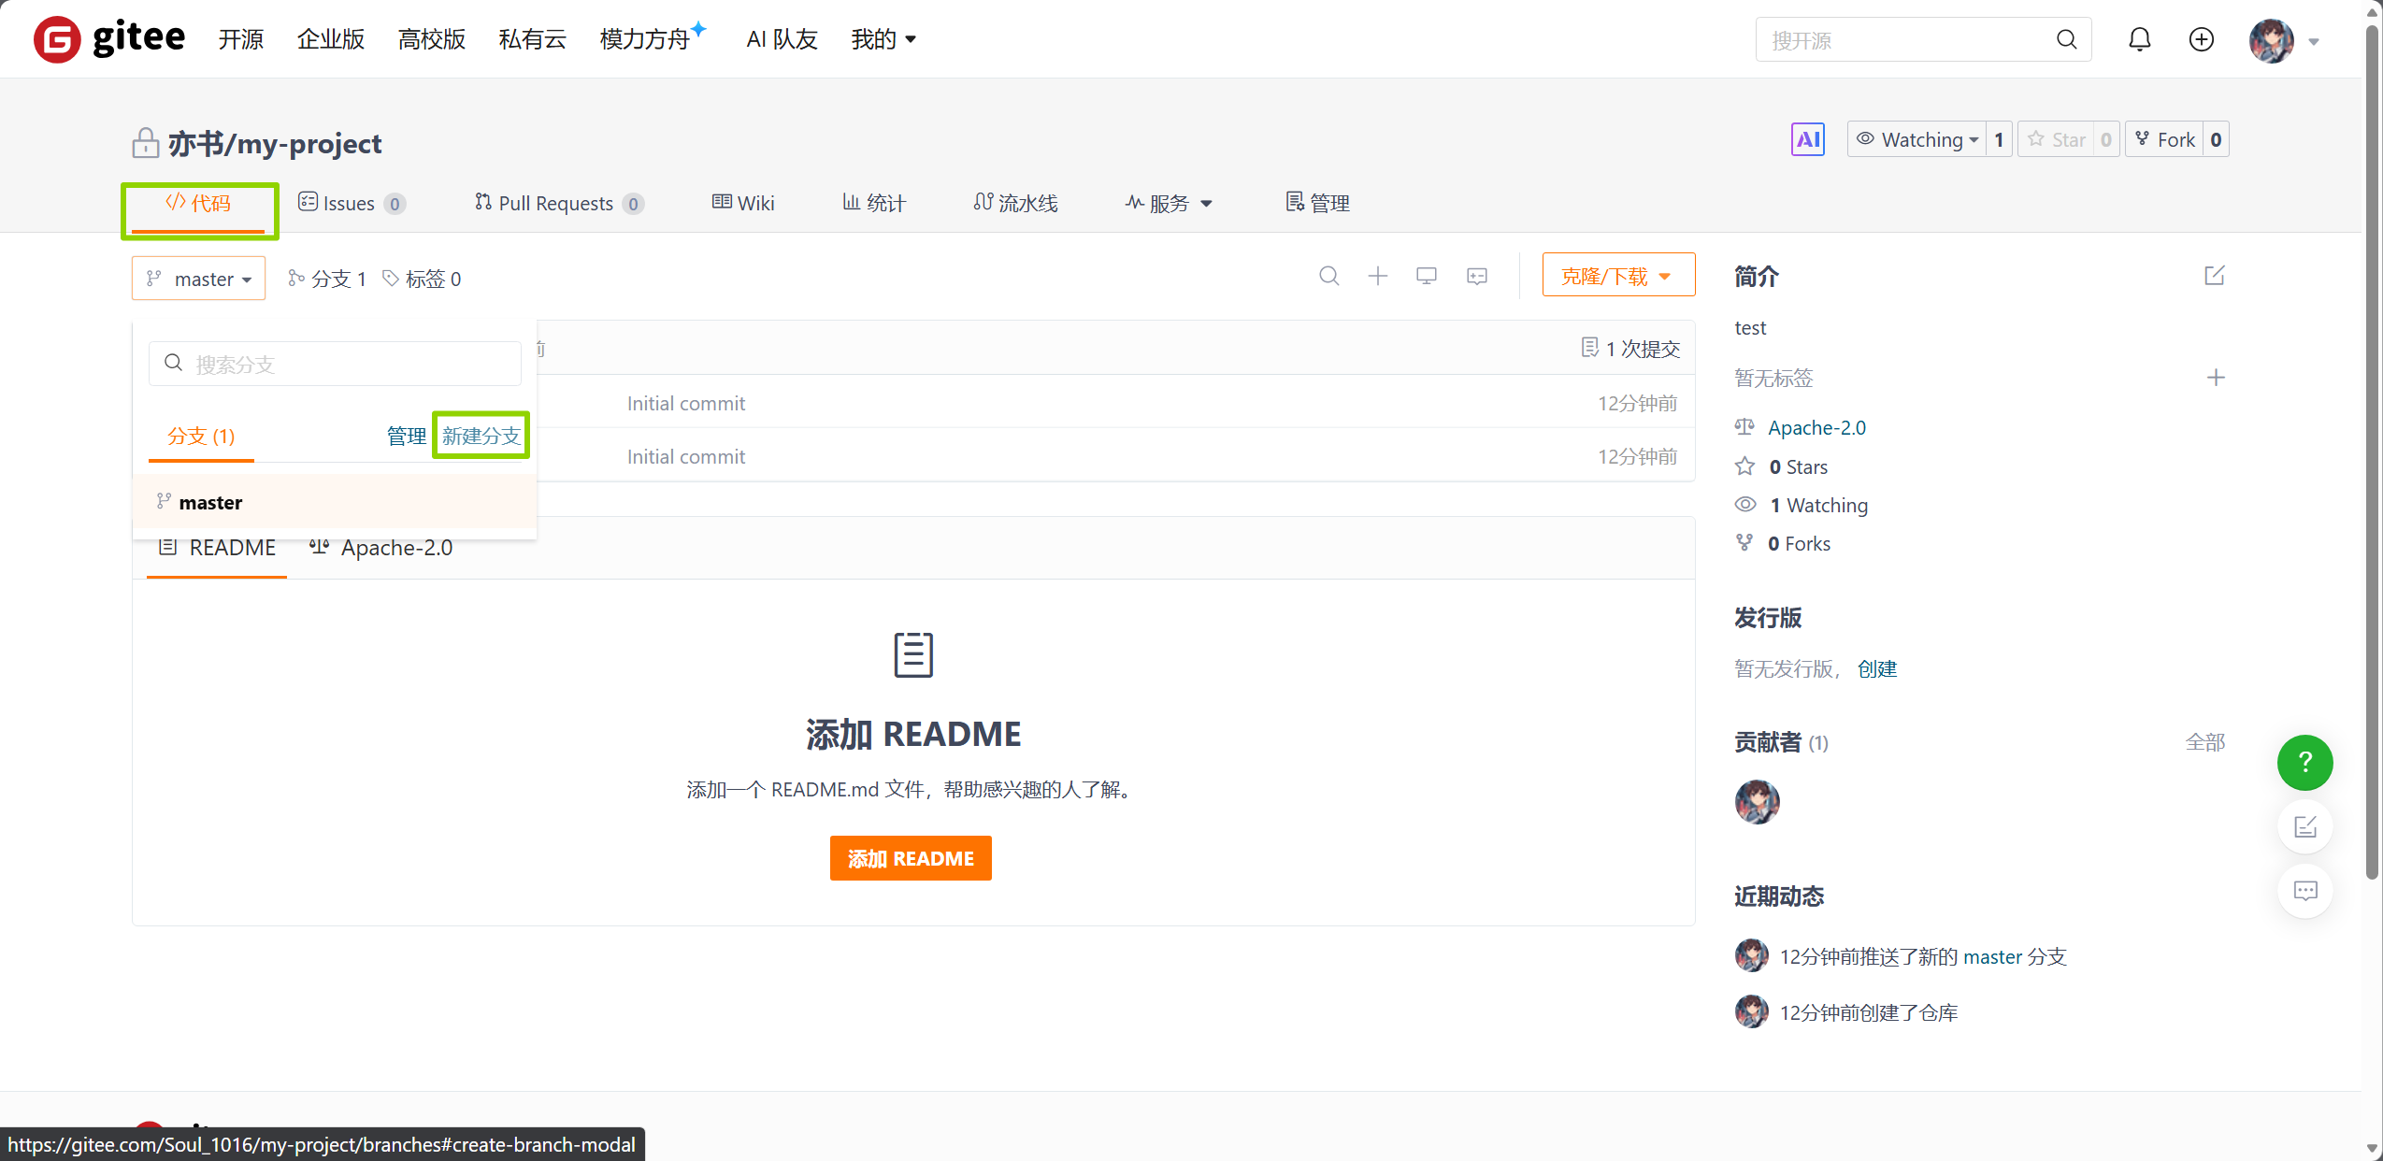Click the AI summary icon near Watching
2383x1161 pixels.
pyautogui.click(x=1806, y=138)
